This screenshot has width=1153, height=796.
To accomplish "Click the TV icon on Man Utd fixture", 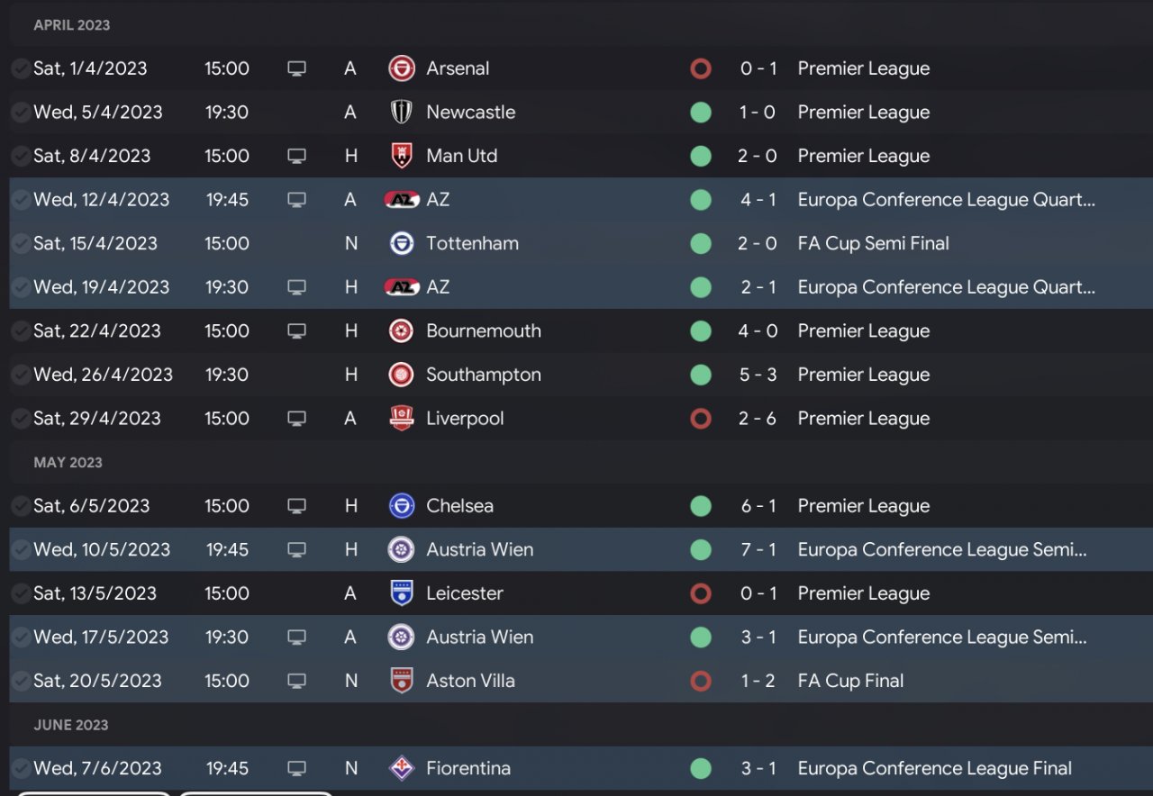I will [296, 157].
